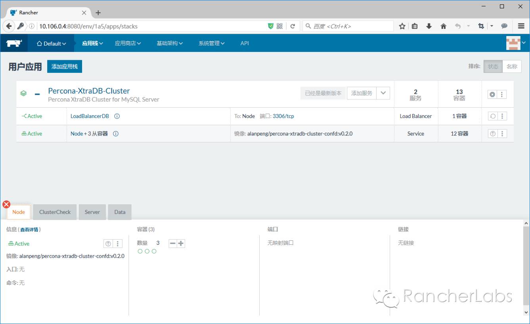Restart the LoadBalancerDB service via circular-arrow icon
This screenshot has height=324, width=530.
click(493, 116)
